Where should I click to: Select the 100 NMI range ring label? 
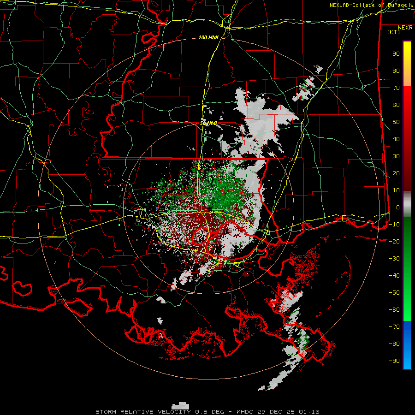pos(208,38)
